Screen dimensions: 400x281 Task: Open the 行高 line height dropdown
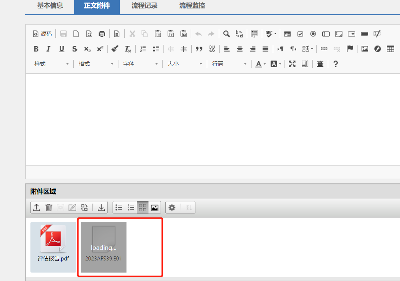pos(229,64)
